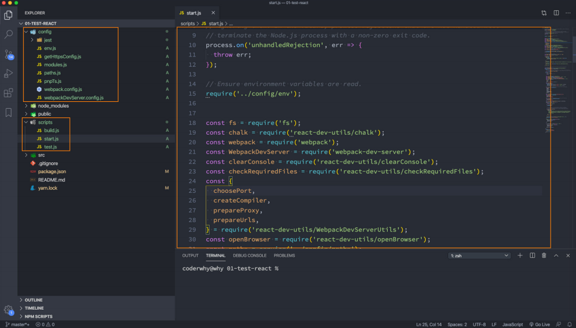This screenshot has height=328, width=576.
Task: Open the terminal selector dropdown '1: zsh'
Action: [479, 255]
